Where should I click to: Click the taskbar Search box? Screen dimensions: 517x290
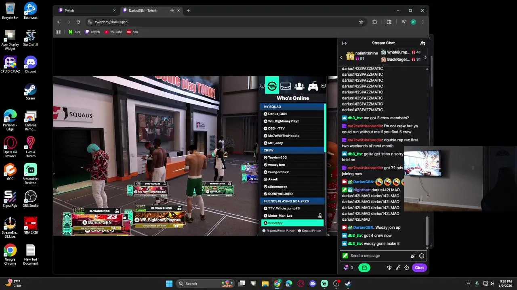coord(205,284)
